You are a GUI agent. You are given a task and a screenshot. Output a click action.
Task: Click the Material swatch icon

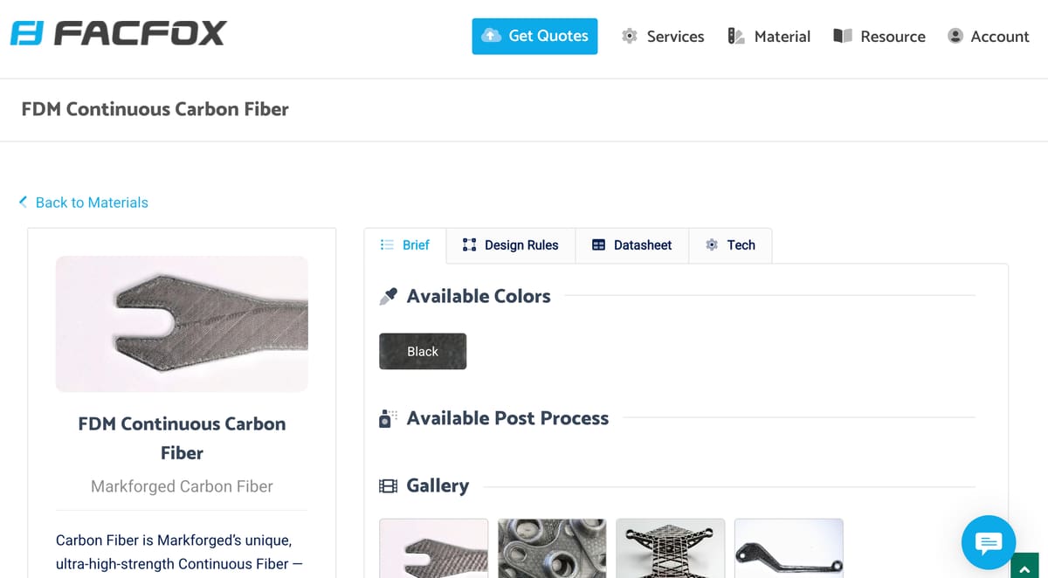735,36
